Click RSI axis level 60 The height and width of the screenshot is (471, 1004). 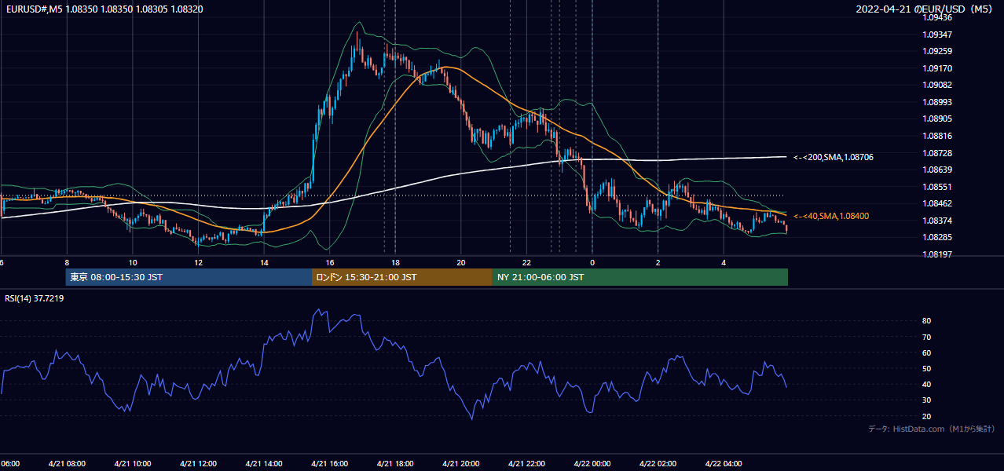(927, 352)
